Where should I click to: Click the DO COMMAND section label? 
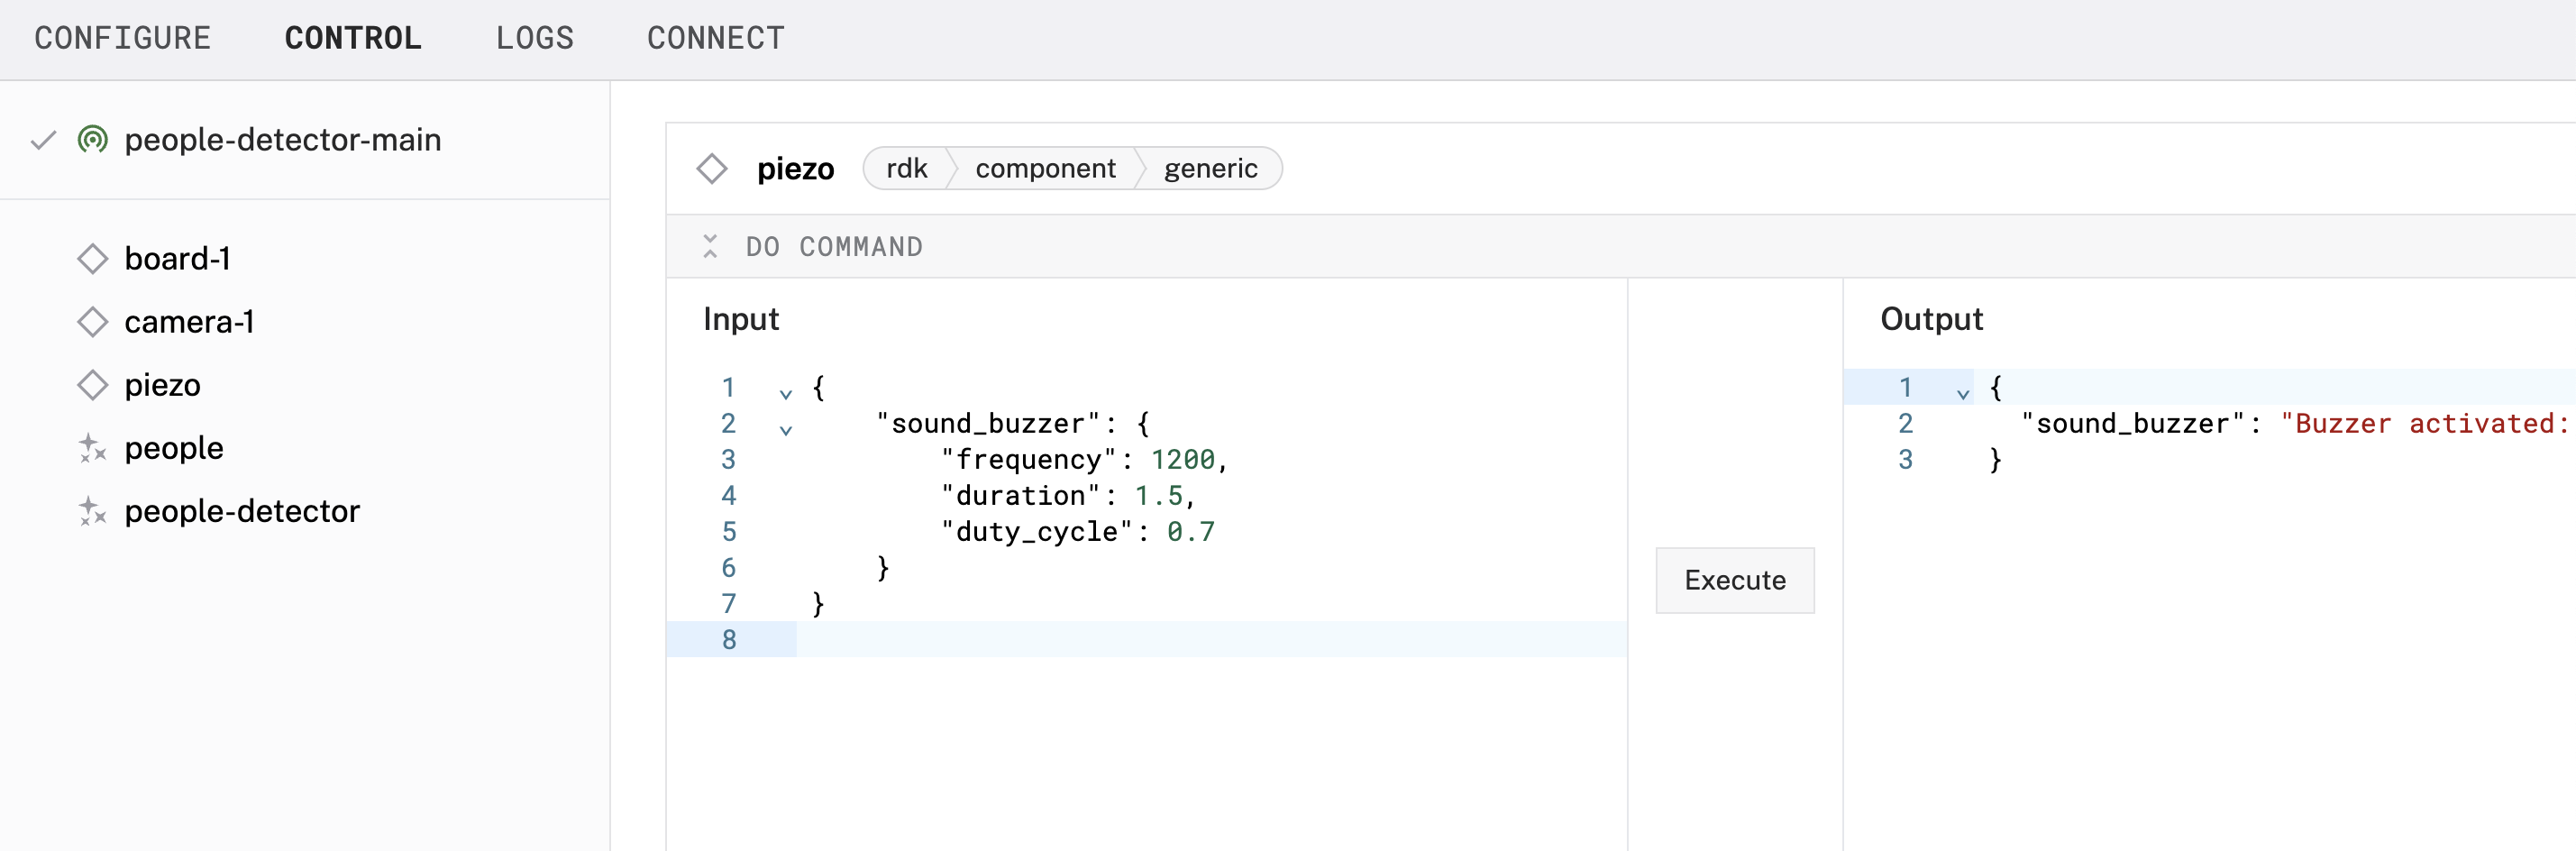click(834, 246)
